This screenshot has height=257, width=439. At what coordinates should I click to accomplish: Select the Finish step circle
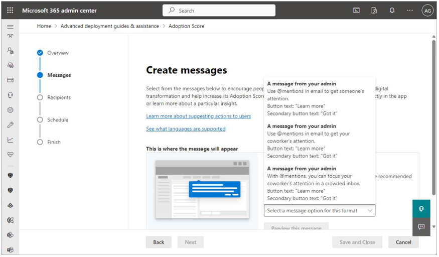coord(40,142)
